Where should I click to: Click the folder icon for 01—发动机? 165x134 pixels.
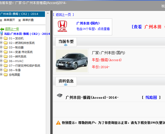pyautogui.click(x=6, y=38)
